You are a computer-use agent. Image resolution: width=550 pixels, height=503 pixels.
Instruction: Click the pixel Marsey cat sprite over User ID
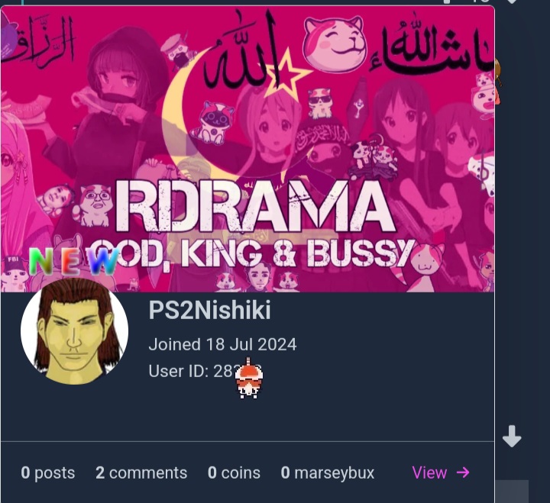(x=249, y=379)
